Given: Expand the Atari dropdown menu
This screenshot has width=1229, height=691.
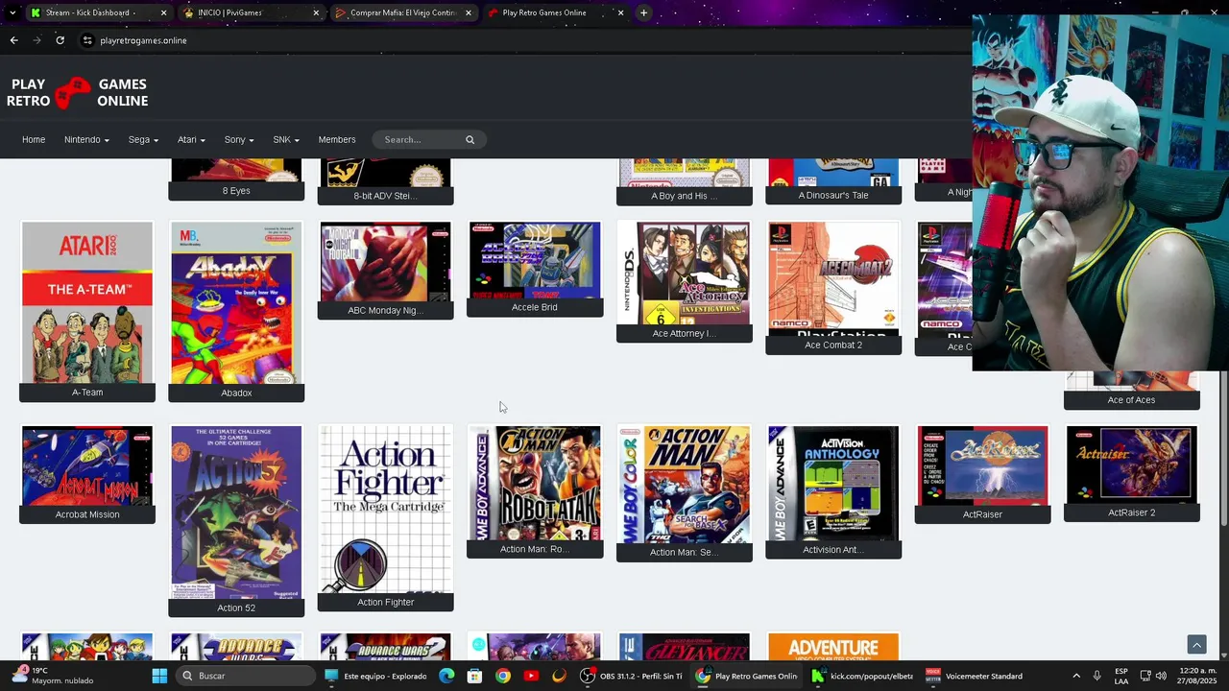Looking at the screenshot, I should coord(191,140).
